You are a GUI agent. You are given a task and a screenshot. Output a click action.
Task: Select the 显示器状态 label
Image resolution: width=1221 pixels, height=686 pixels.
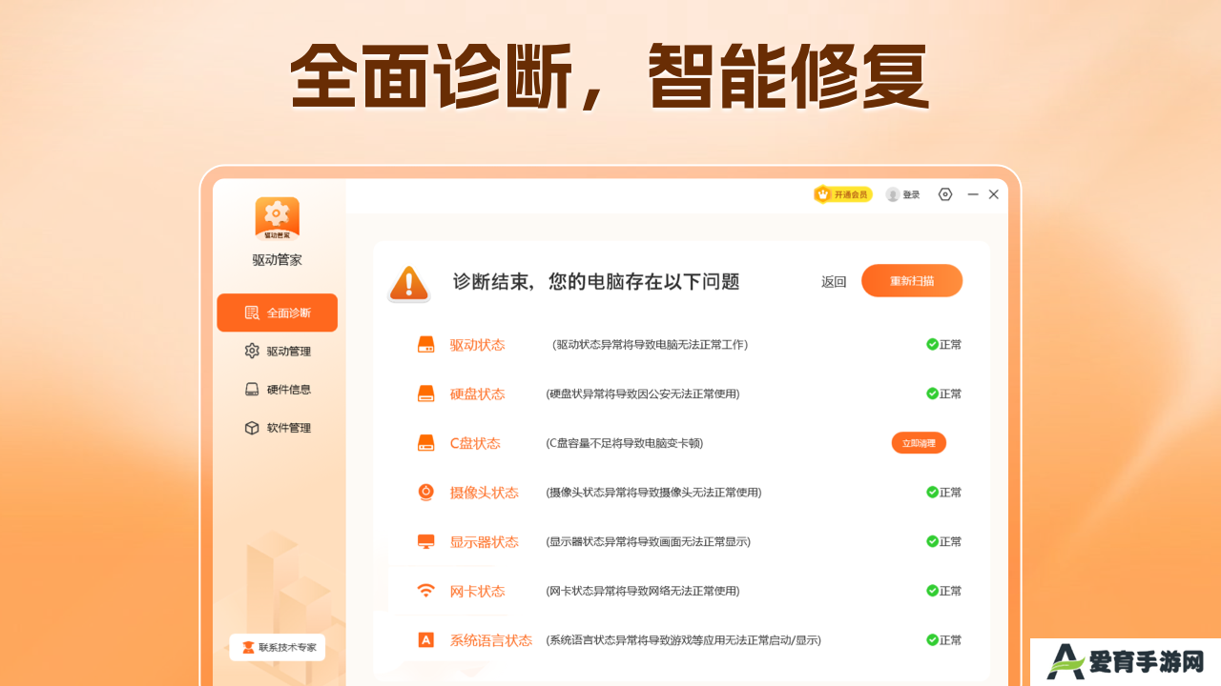[x=485, y=541]
